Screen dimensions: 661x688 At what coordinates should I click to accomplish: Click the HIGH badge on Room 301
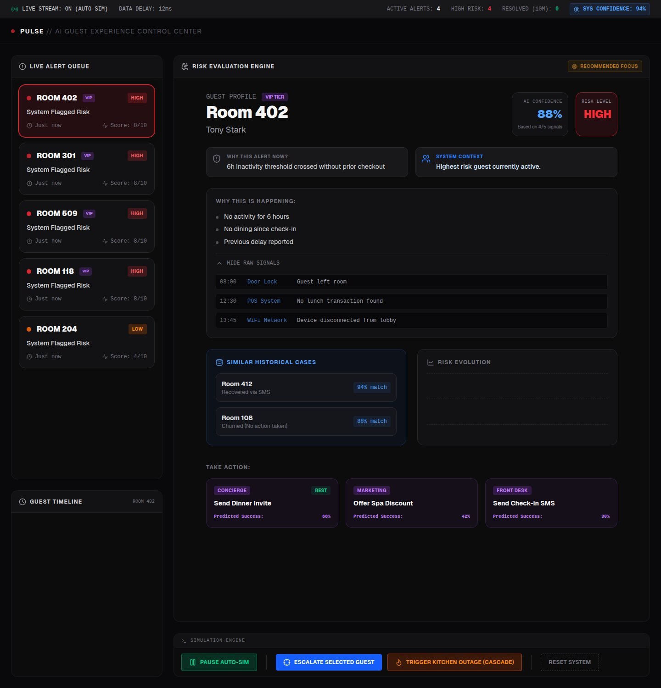(137, 155)
